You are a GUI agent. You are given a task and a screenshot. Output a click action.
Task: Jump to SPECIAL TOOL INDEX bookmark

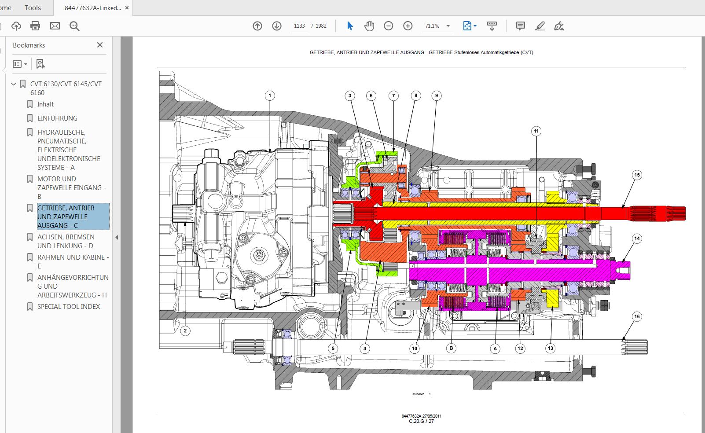pyautogui.click(x=69, y=307)
